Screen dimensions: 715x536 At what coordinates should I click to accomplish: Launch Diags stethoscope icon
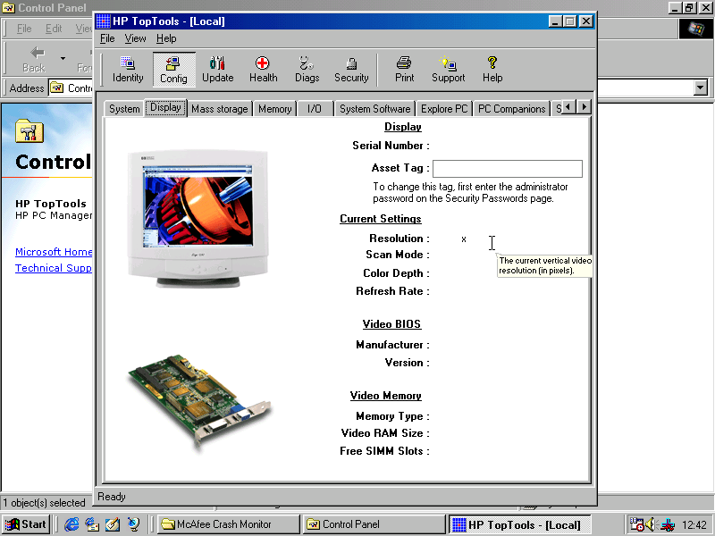pos(307,70)
